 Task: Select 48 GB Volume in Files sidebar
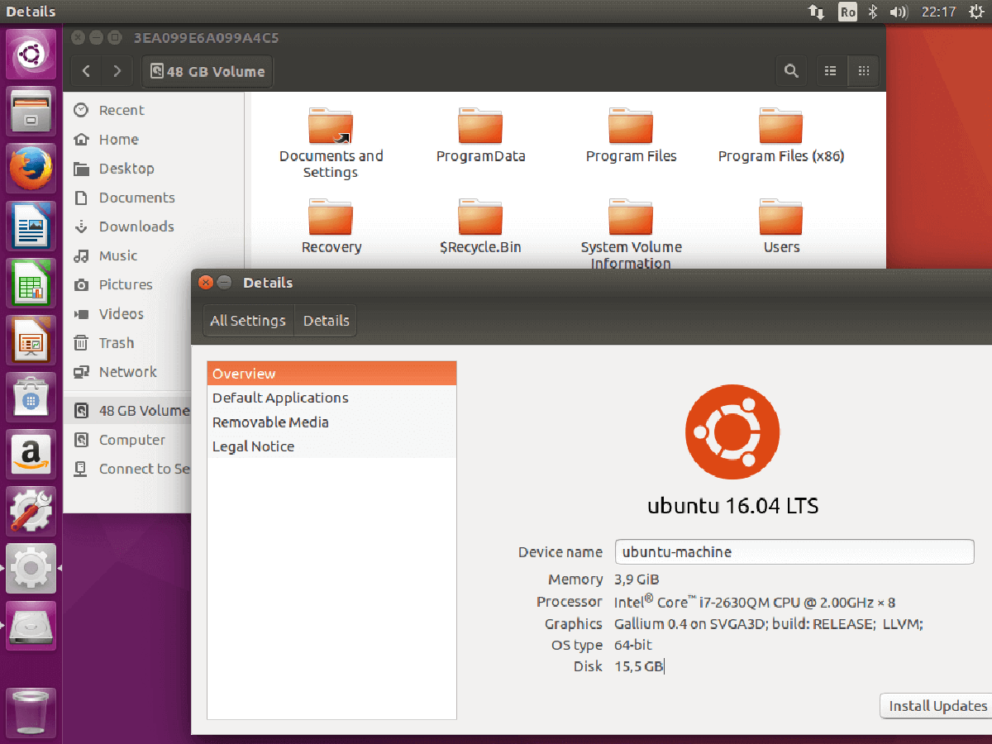tap(128, 411)
